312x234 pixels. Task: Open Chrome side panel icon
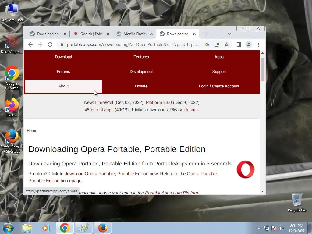coord(239,44)
